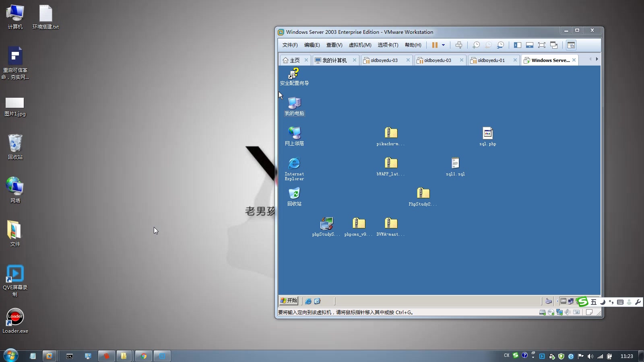Select the VM's 回收站 icon
644x362 pixels.
point(294,197)
